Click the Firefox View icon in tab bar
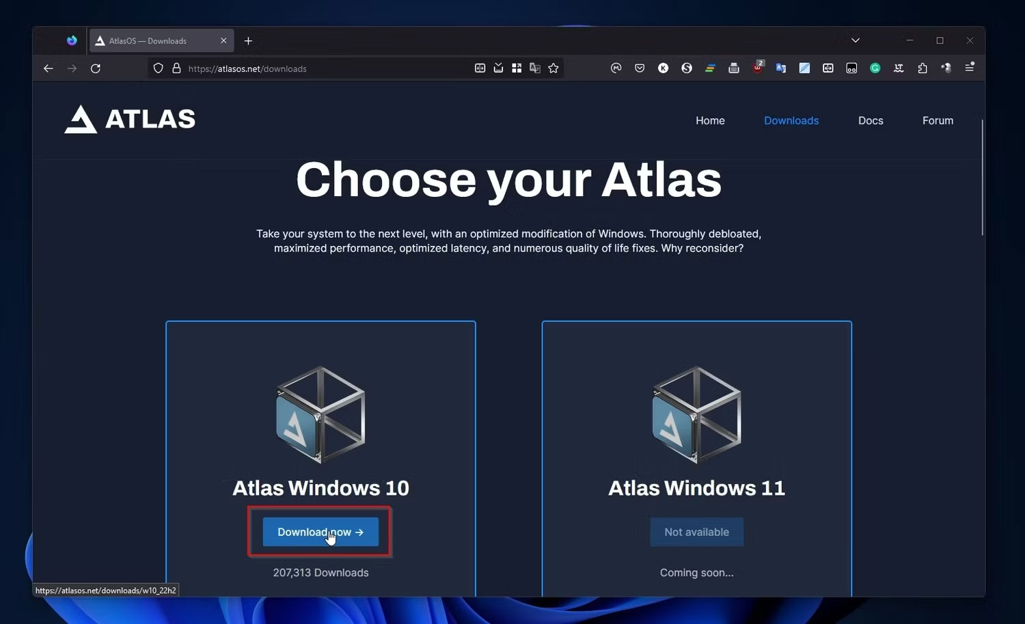Screen dimensions: 1025x624 (x=72, y=40)
